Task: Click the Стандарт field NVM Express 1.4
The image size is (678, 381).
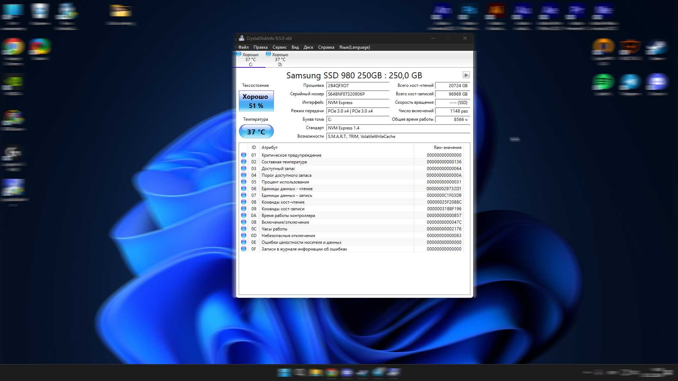Action: click(398, 128)
